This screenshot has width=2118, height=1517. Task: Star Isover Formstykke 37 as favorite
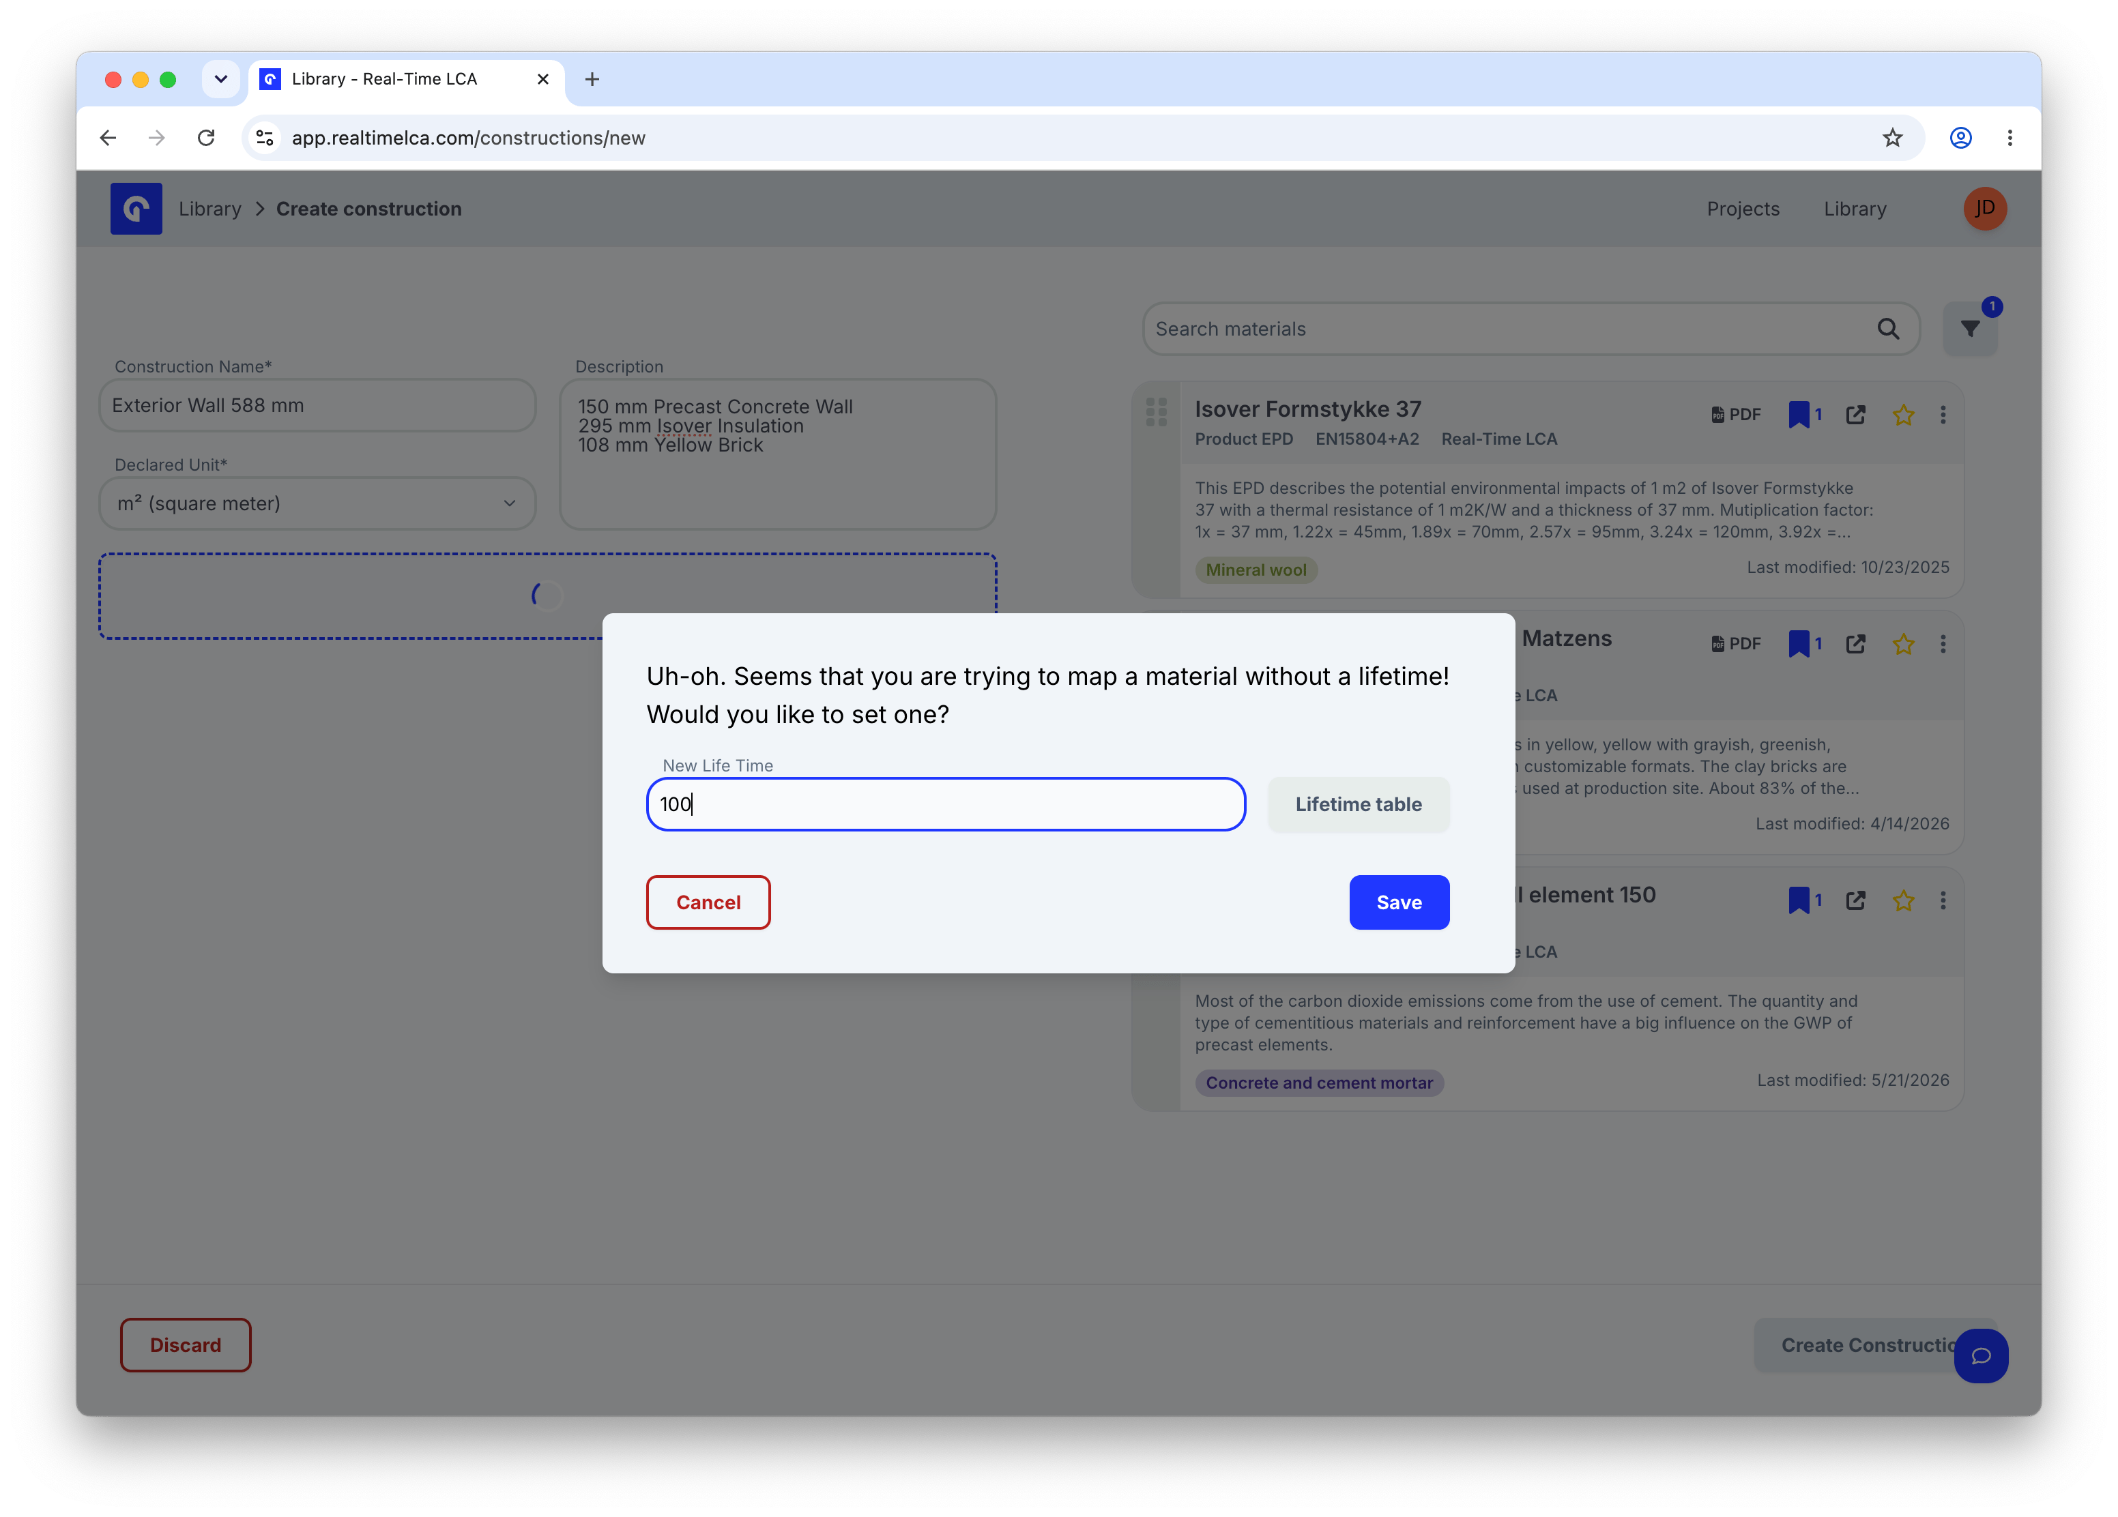[1902, 415]
